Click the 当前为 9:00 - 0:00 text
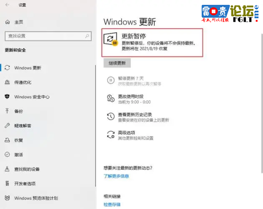The height and width of the screenshot is (209, 263). tap(134, 102)
